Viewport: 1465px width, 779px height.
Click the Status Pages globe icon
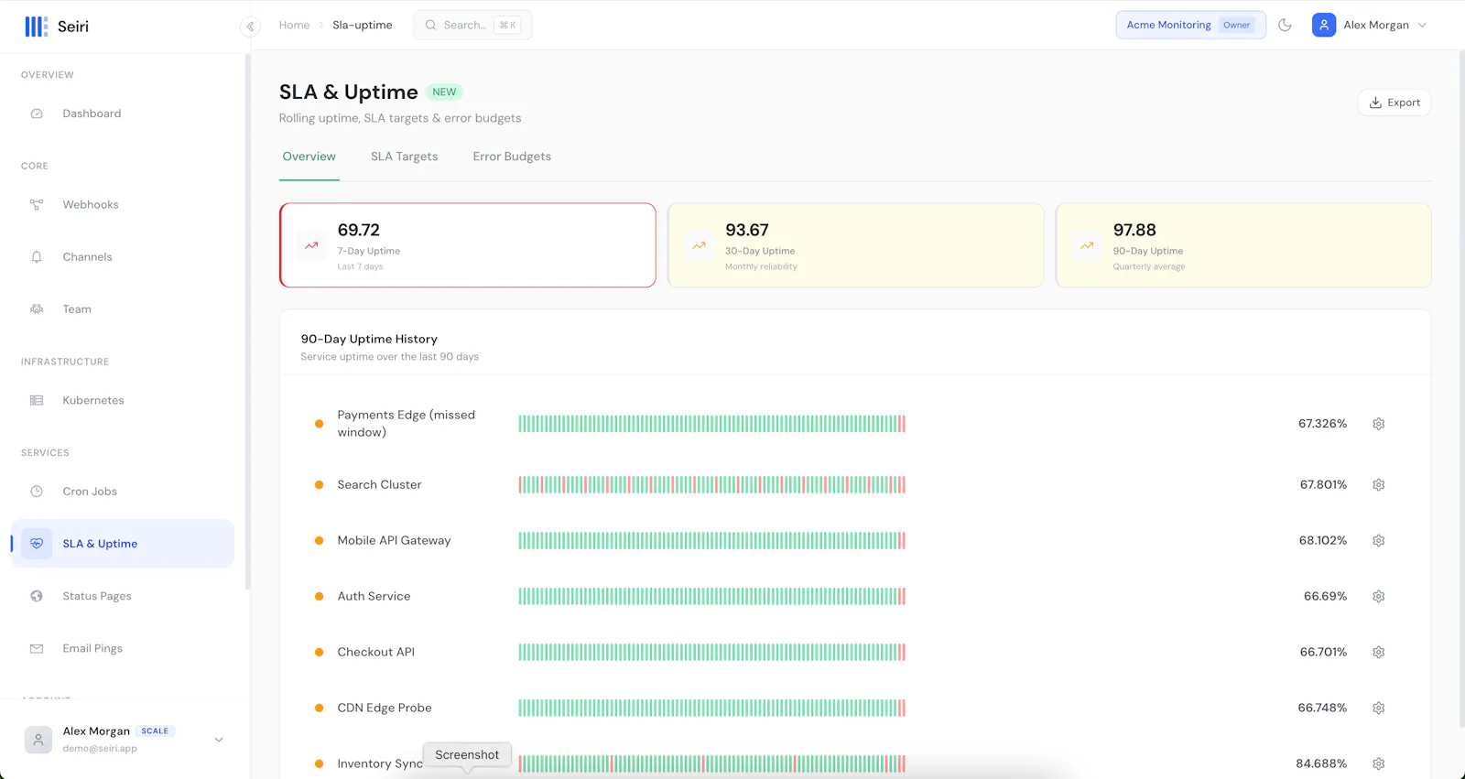(x=37, y=596)
